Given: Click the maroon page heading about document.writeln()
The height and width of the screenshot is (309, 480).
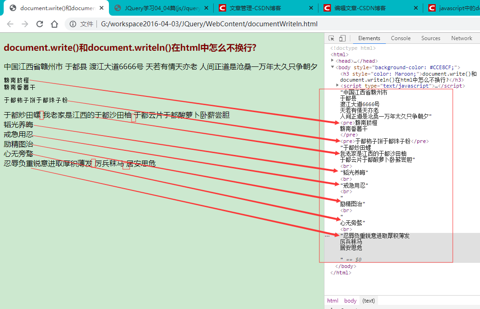Looking at the screenshot, I should coord(130,48).
